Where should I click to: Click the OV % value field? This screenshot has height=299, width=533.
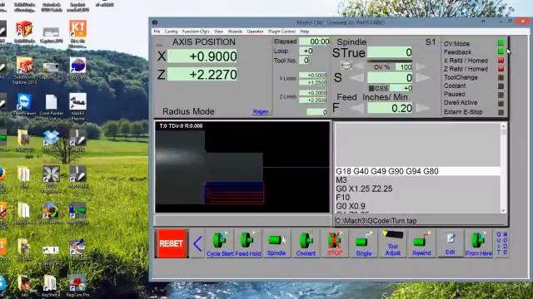(x=404, y=66)
